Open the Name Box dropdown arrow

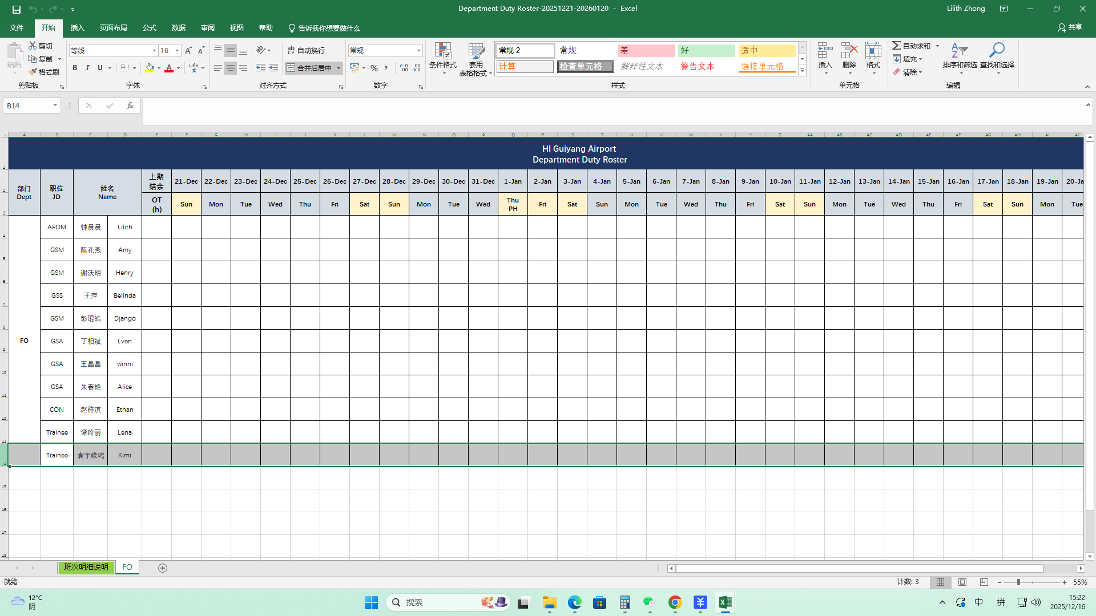pyautogui.click(x=55, y=106)
